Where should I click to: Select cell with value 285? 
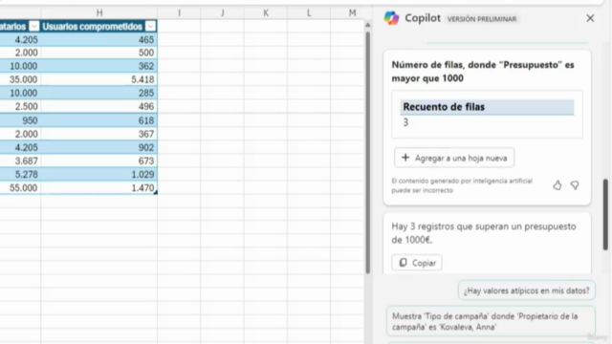pos(99,93)
